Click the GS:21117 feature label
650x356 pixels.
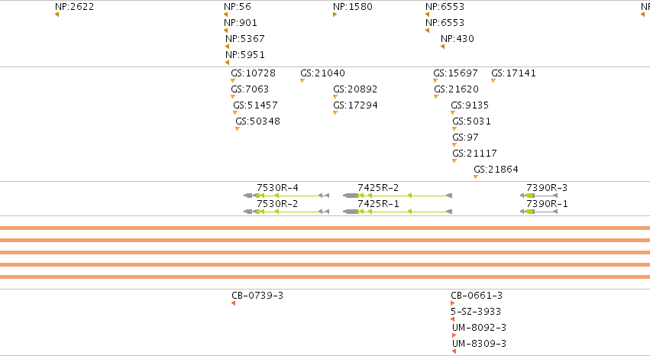click(474, 154)
